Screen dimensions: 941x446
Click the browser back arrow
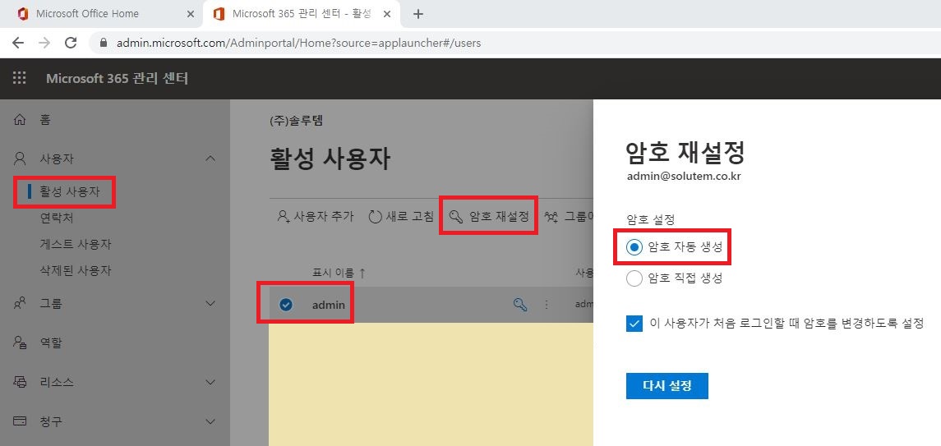pos(18,43)
